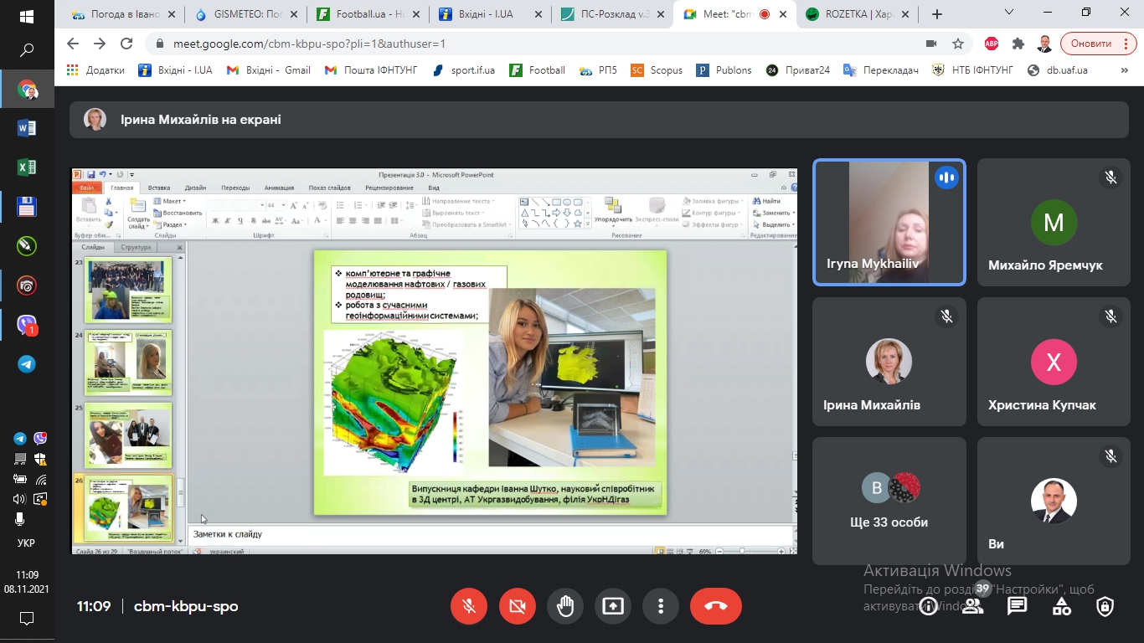Open Publons bookmark

[x=724, y=70]
